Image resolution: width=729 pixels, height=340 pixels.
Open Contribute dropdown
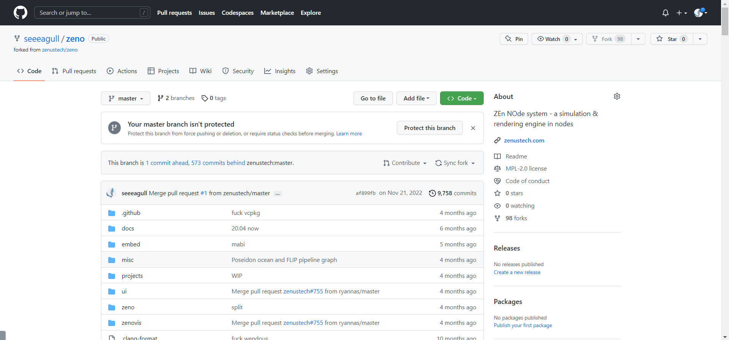point(405,163)
